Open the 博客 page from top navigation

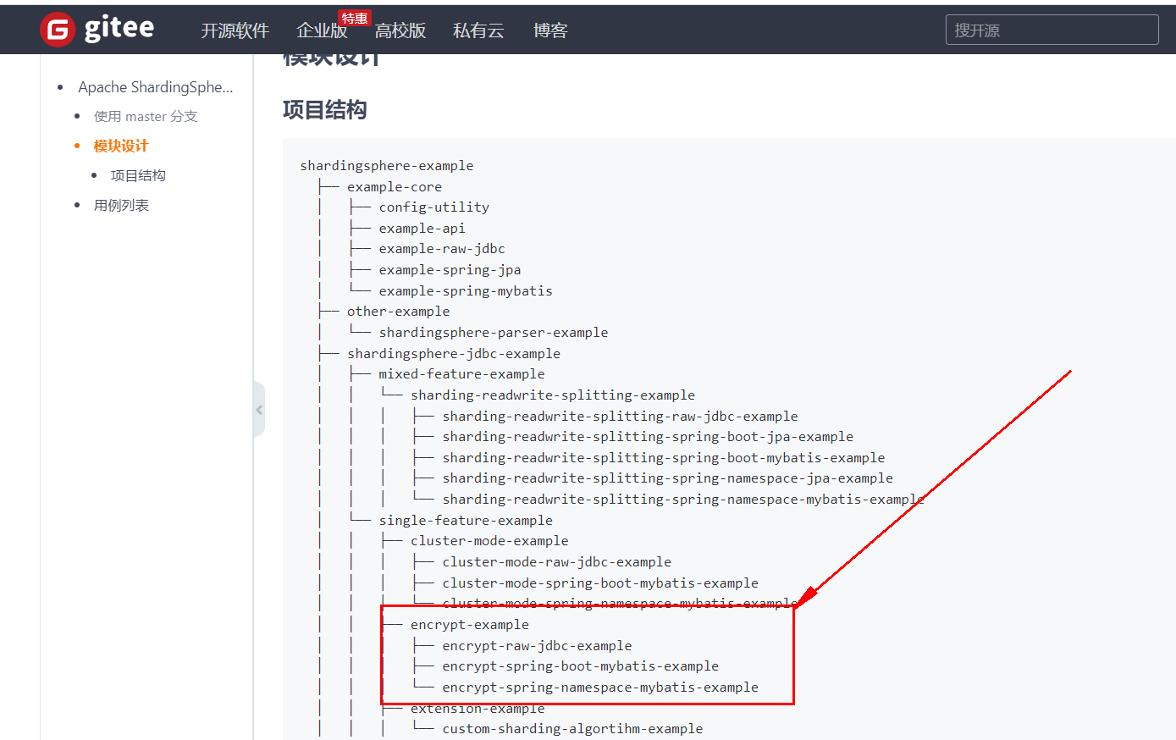[550, 30]
